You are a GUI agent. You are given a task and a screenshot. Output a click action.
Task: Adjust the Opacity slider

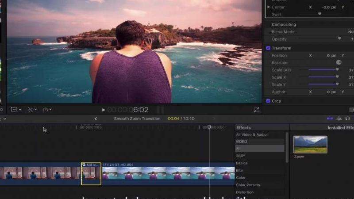point(339,39)
